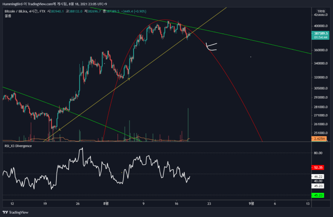333x217 pixels.
Task: Select the current price label 387389.5
Action: pos(320,34)
